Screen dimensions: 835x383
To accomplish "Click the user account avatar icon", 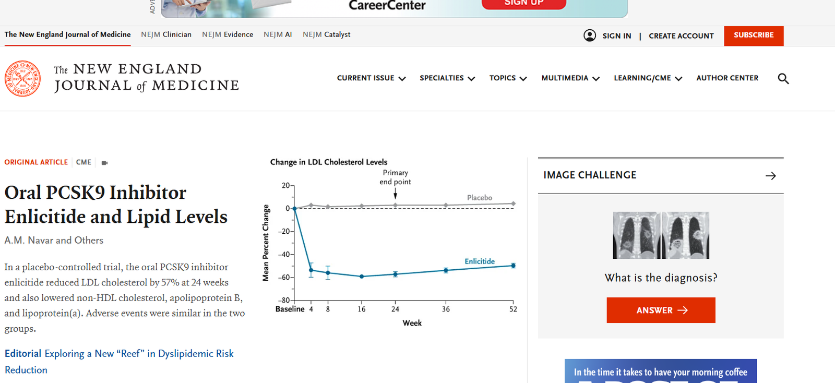I will tap(589, 35).
